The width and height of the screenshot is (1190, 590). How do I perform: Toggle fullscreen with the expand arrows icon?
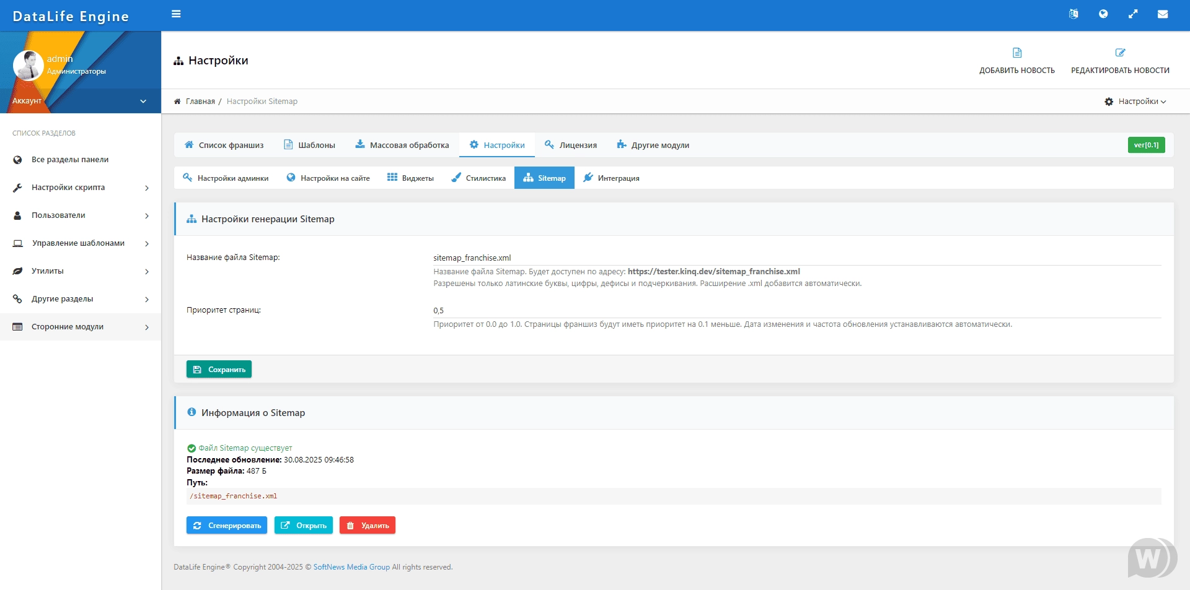(x=1133, y=14)
